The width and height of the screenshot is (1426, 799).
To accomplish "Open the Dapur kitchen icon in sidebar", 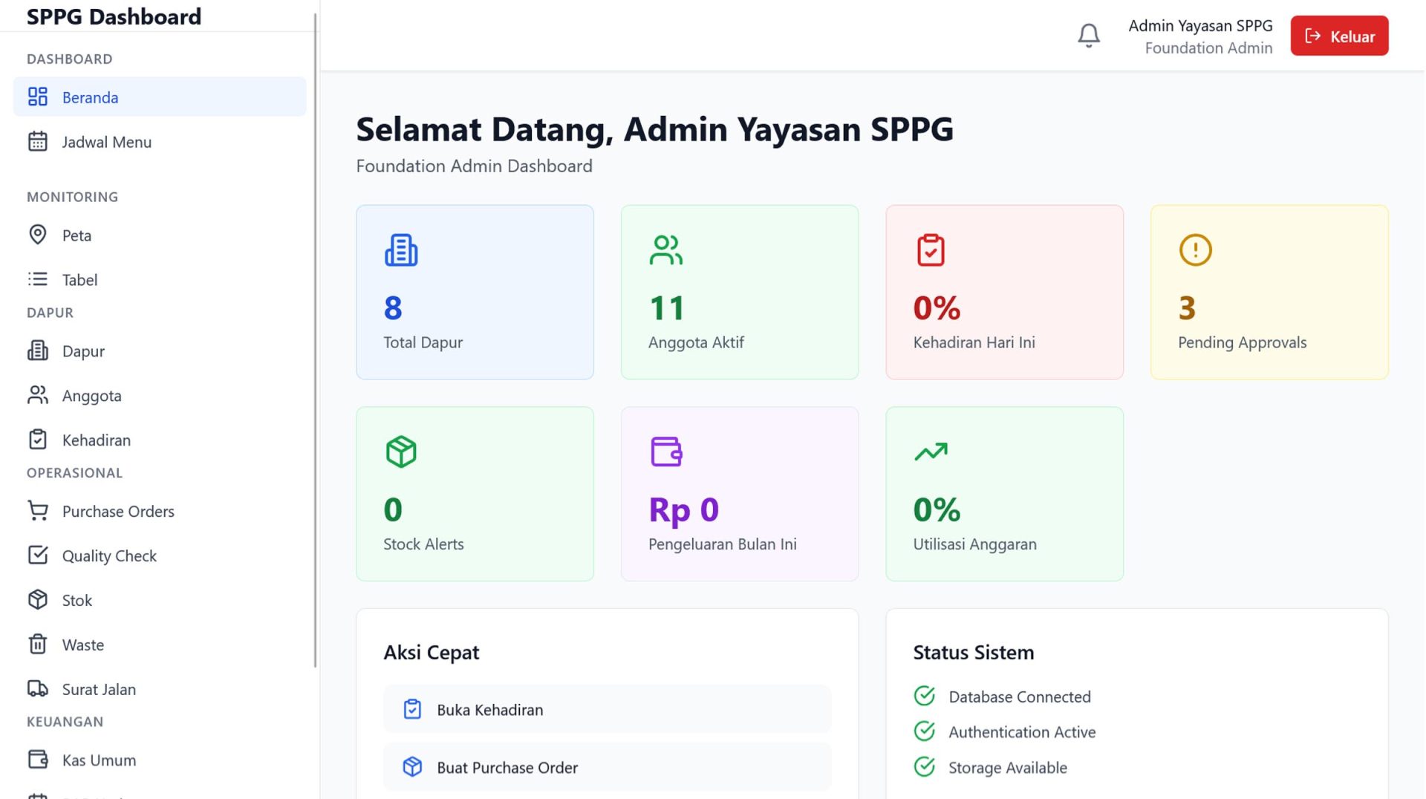I will [x=37, y=350].
